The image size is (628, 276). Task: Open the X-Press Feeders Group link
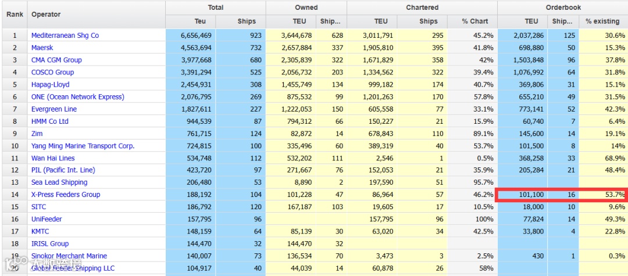pyautogui.click(x=66, y=195)
